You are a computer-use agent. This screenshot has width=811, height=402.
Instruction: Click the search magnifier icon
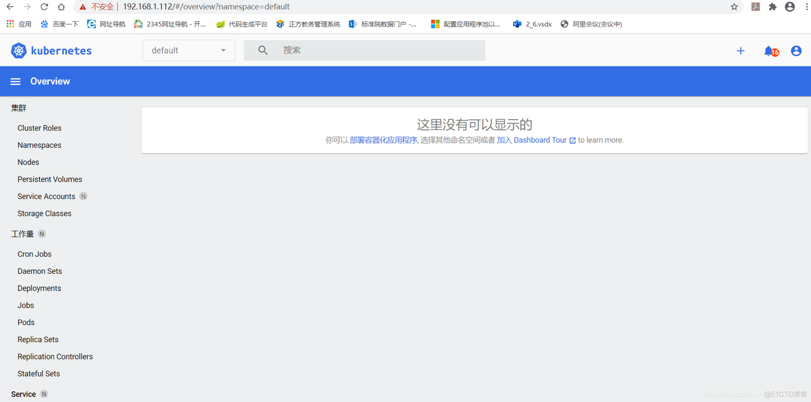click(263, 50)
